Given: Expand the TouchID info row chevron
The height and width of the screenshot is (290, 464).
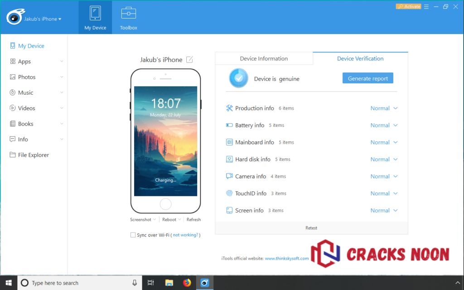Looking at the screenshot, I should [395, 193].
